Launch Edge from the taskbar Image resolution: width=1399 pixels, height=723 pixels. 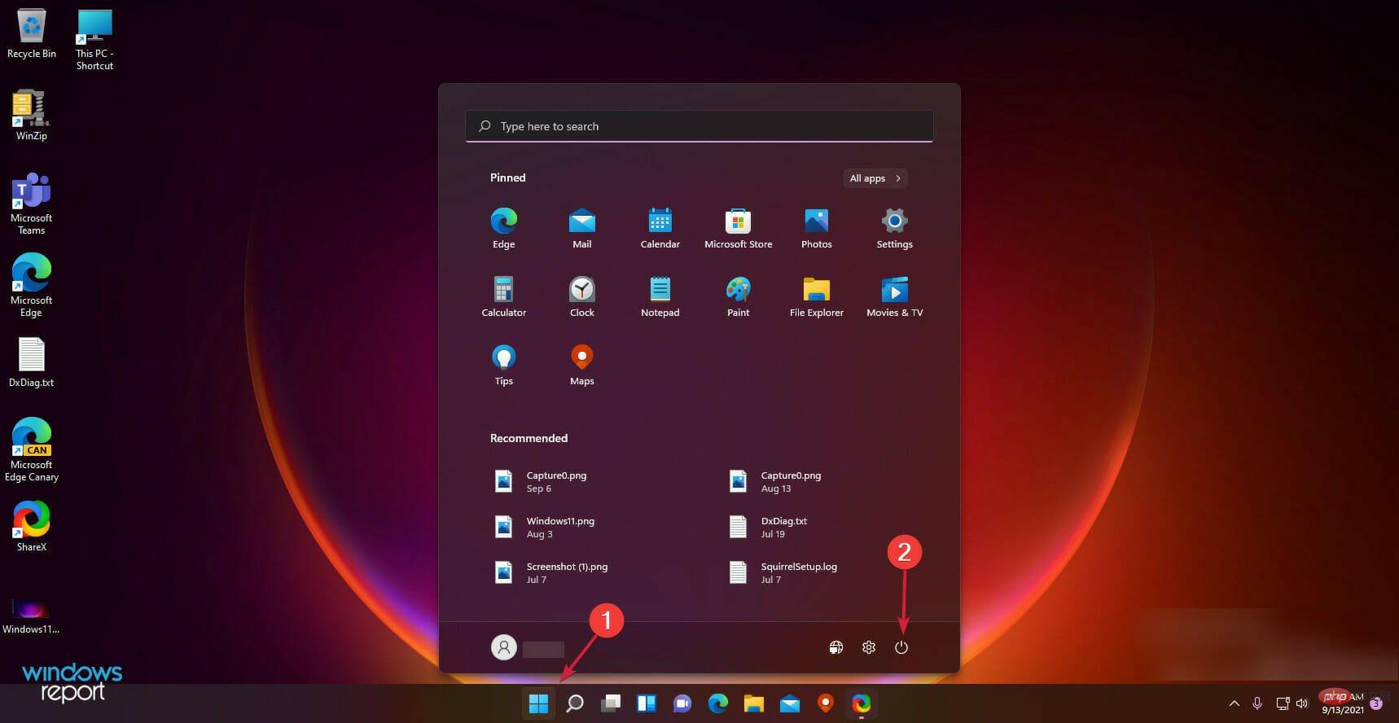click(x=718, y=703)
